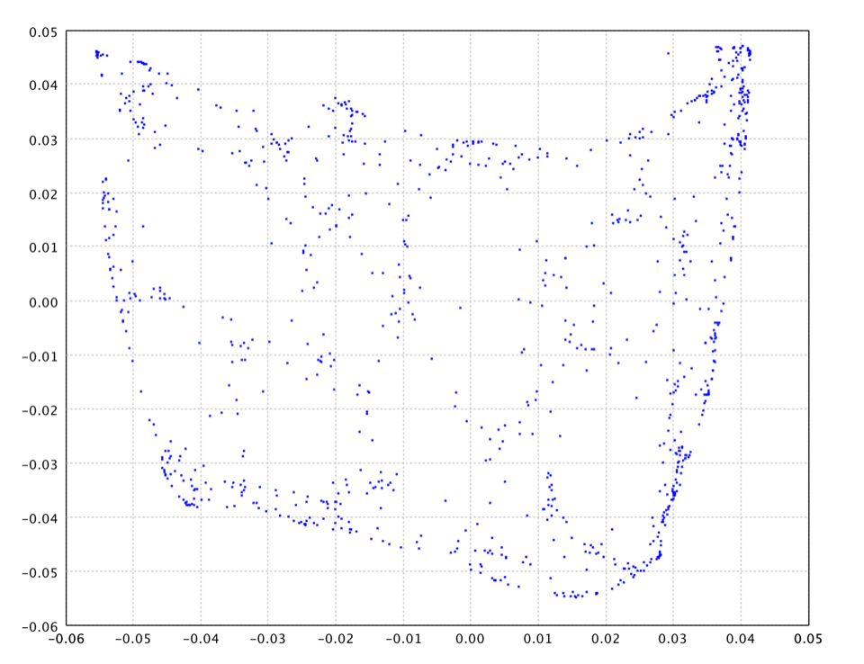The height and width of the screenshot is (664, 864).
Task: Select the y-axis tick label −0.06
Action: [x=40, y=626]
